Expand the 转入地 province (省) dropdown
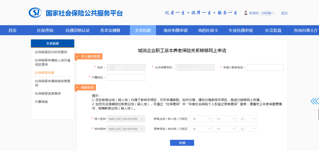The image size is (319, 151). [x=200, y=119]
